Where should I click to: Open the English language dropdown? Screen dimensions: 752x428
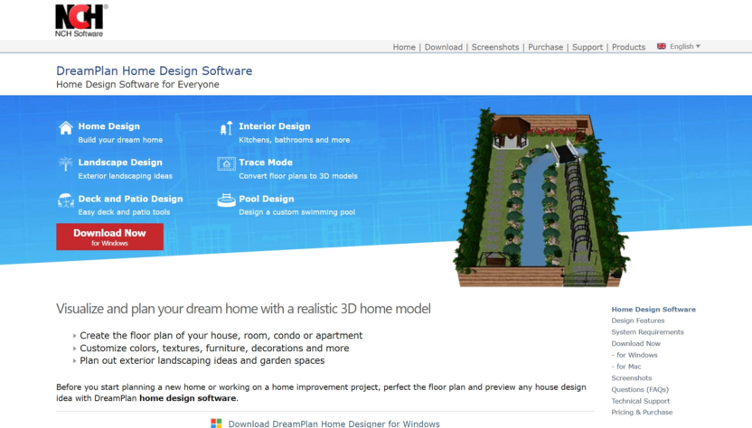click(x=685, y=46)
